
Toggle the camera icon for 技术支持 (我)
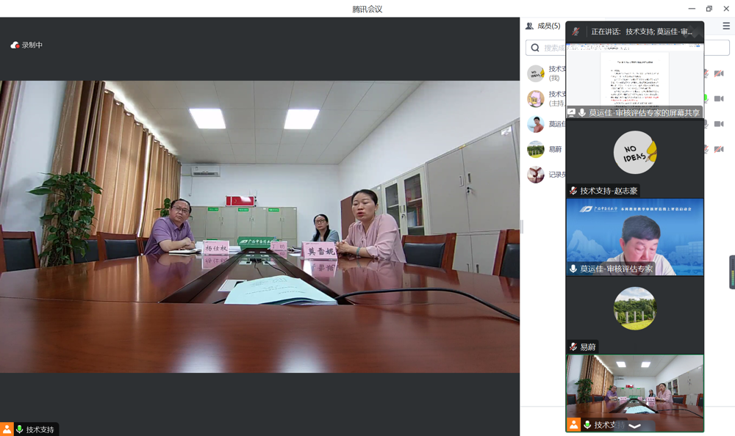(719, 73)
